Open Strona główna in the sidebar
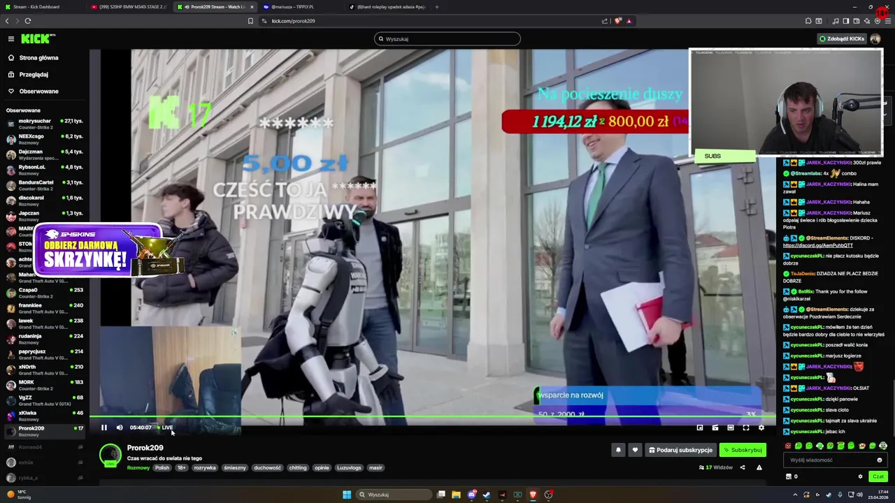Viewport: 895px width, 503px height. point(39,58)
